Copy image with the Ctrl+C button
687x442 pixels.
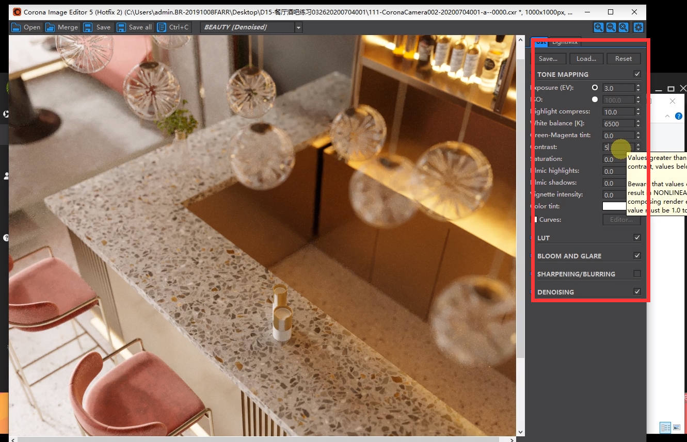(x=173, y=27)
